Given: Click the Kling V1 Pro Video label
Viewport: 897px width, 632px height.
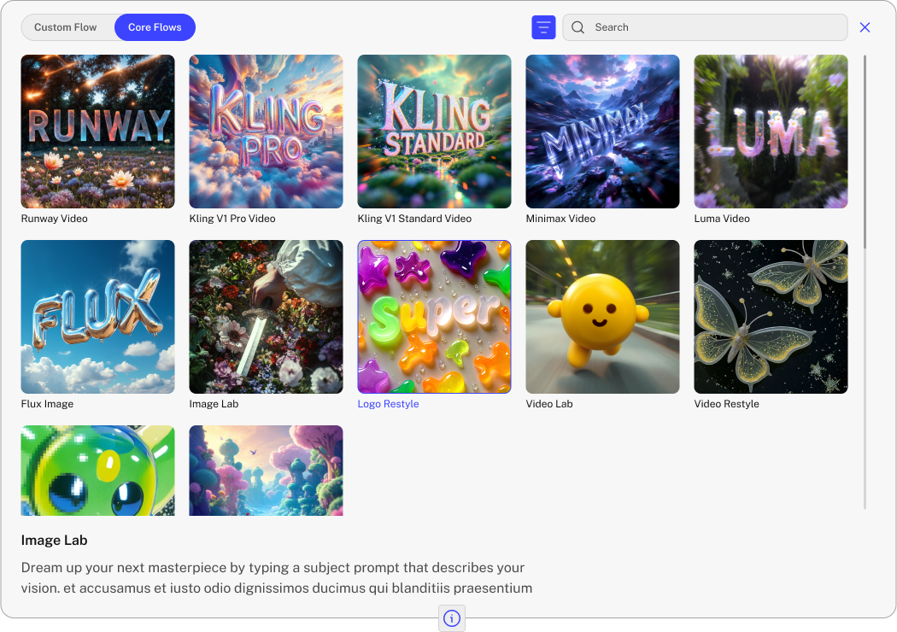Looking at the screenshot, I should pos(232,219).
